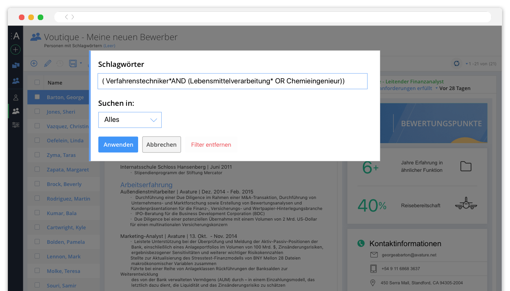
Task: Check the box for Barton, George
Action: click(x=37, y=97)
